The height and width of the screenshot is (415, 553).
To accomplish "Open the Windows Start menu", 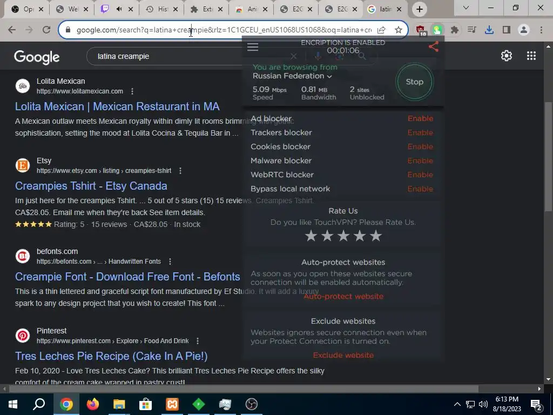I will [13, 404].
